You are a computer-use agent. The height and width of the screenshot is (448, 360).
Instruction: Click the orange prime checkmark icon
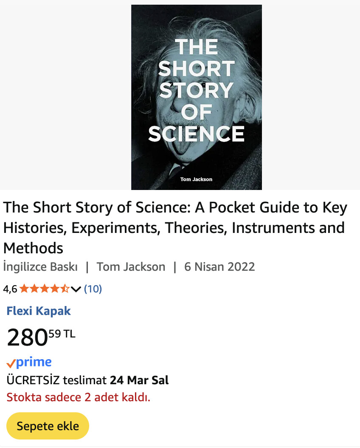click(11, 364)
